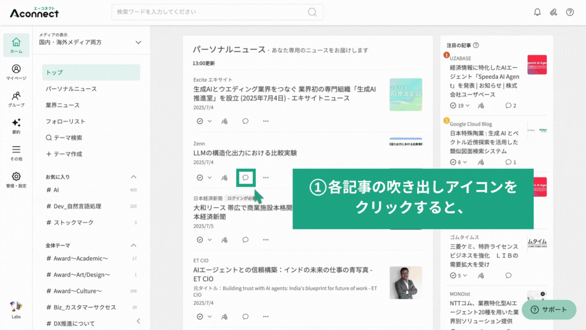Select トップ in the navigation menu

(91, 72)
